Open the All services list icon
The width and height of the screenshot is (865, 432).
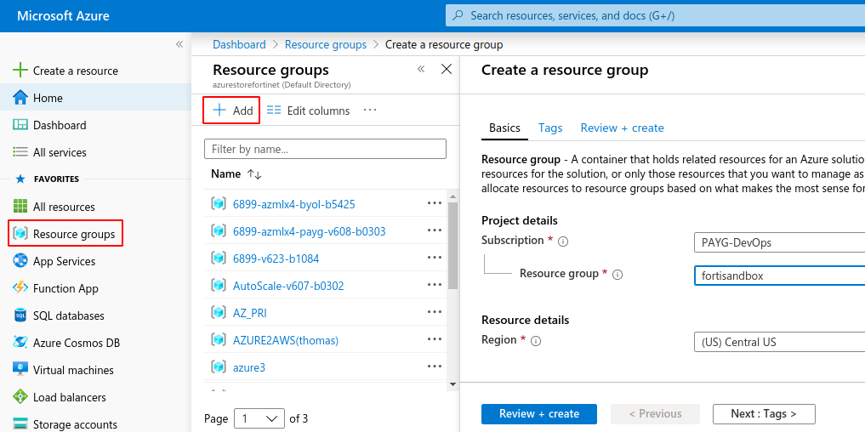point(20,151)
